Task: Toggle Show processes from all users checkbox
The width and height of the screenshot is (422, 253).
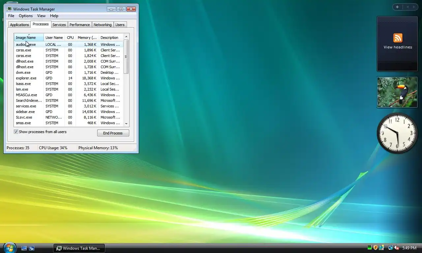Action: pos(16,132)
